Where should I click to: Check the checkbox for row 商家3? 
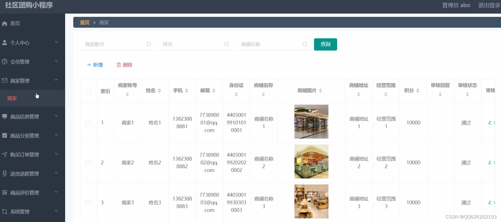88,203
